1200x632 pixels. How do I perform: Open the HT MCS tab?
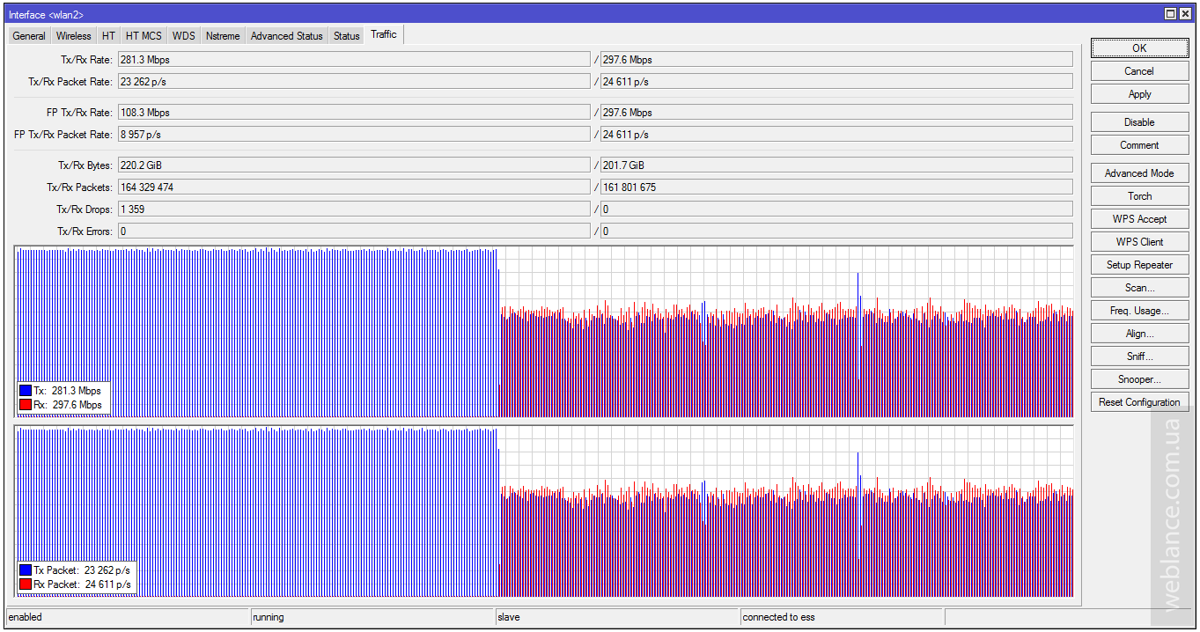pos(144,36)
